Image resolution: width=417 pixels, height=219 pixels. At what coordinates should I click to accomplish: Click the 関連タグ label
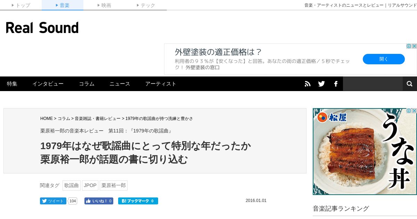coord(50,185)
